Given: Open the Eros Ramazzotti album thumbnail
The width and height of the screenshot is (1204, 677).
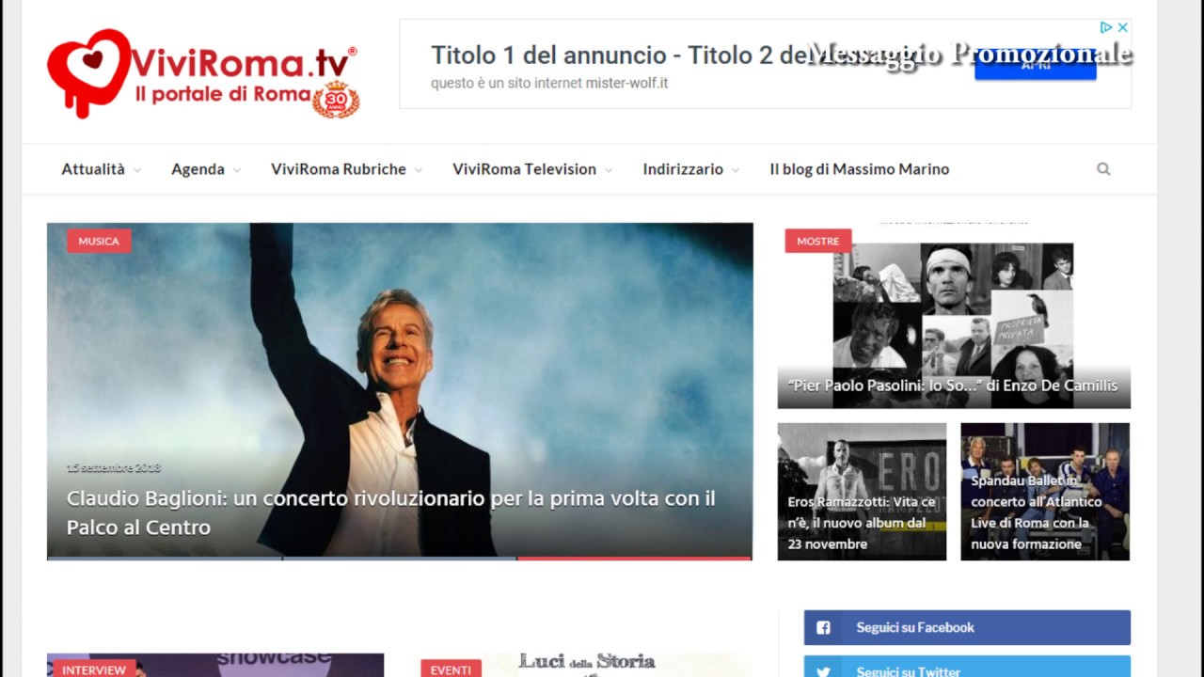Looking at the screenshot, I should coord(862,492).
